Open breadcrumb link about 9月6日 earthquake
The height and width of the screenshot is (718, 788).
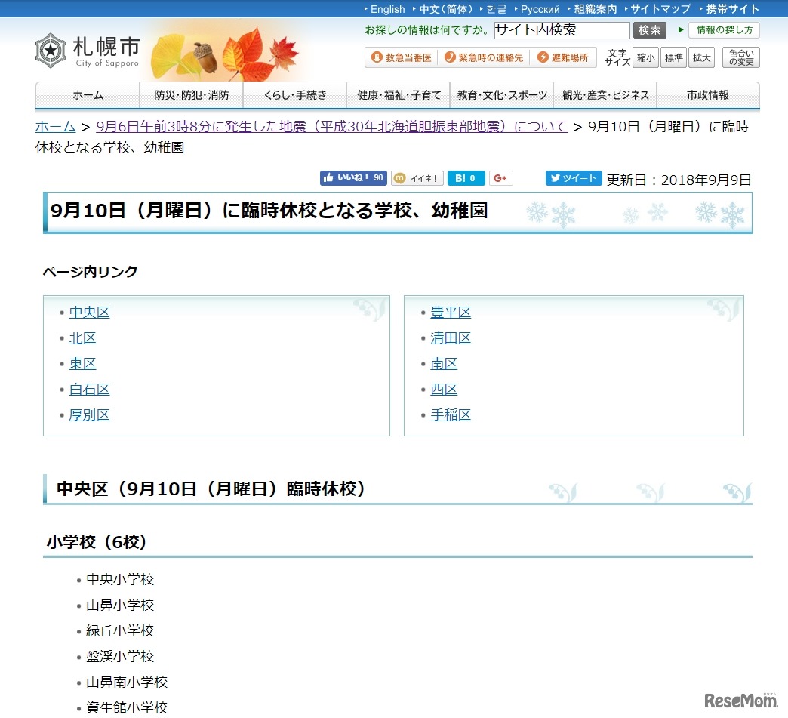click(x=331, y=126)
